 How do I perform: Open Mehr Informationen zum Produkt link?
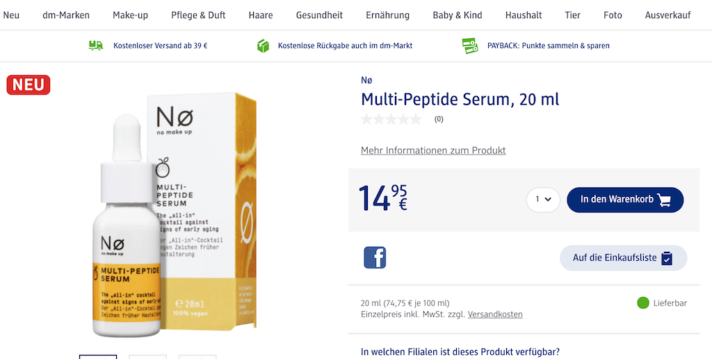click(x=433, y=150)
